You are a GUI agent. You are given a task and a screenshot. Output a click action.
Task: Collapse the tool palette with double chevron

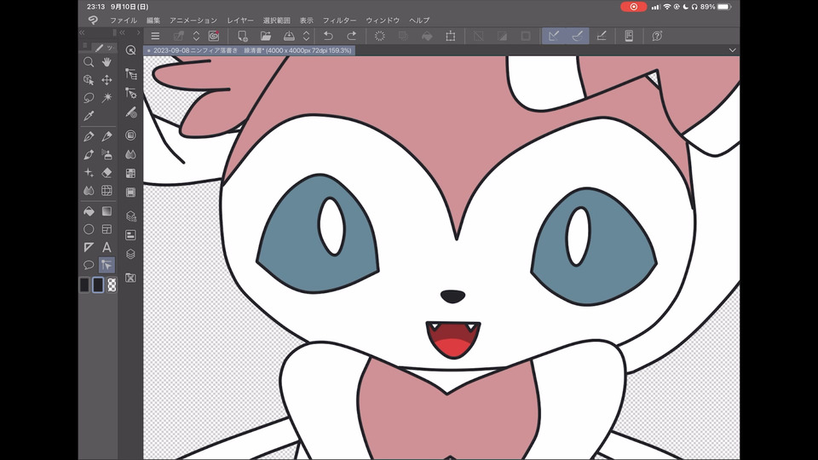(x=82, y=33)
